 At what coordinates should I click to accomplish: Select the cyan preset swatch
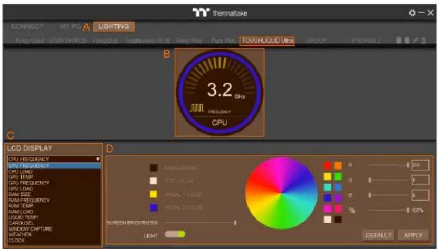tap(327, 187)
